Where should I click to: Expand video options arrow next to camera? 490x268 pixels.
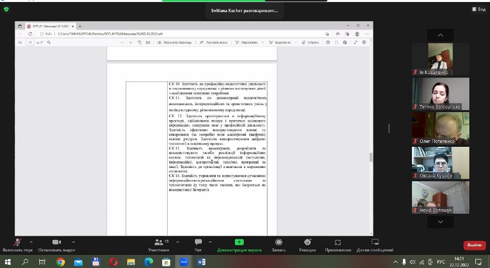73,241
